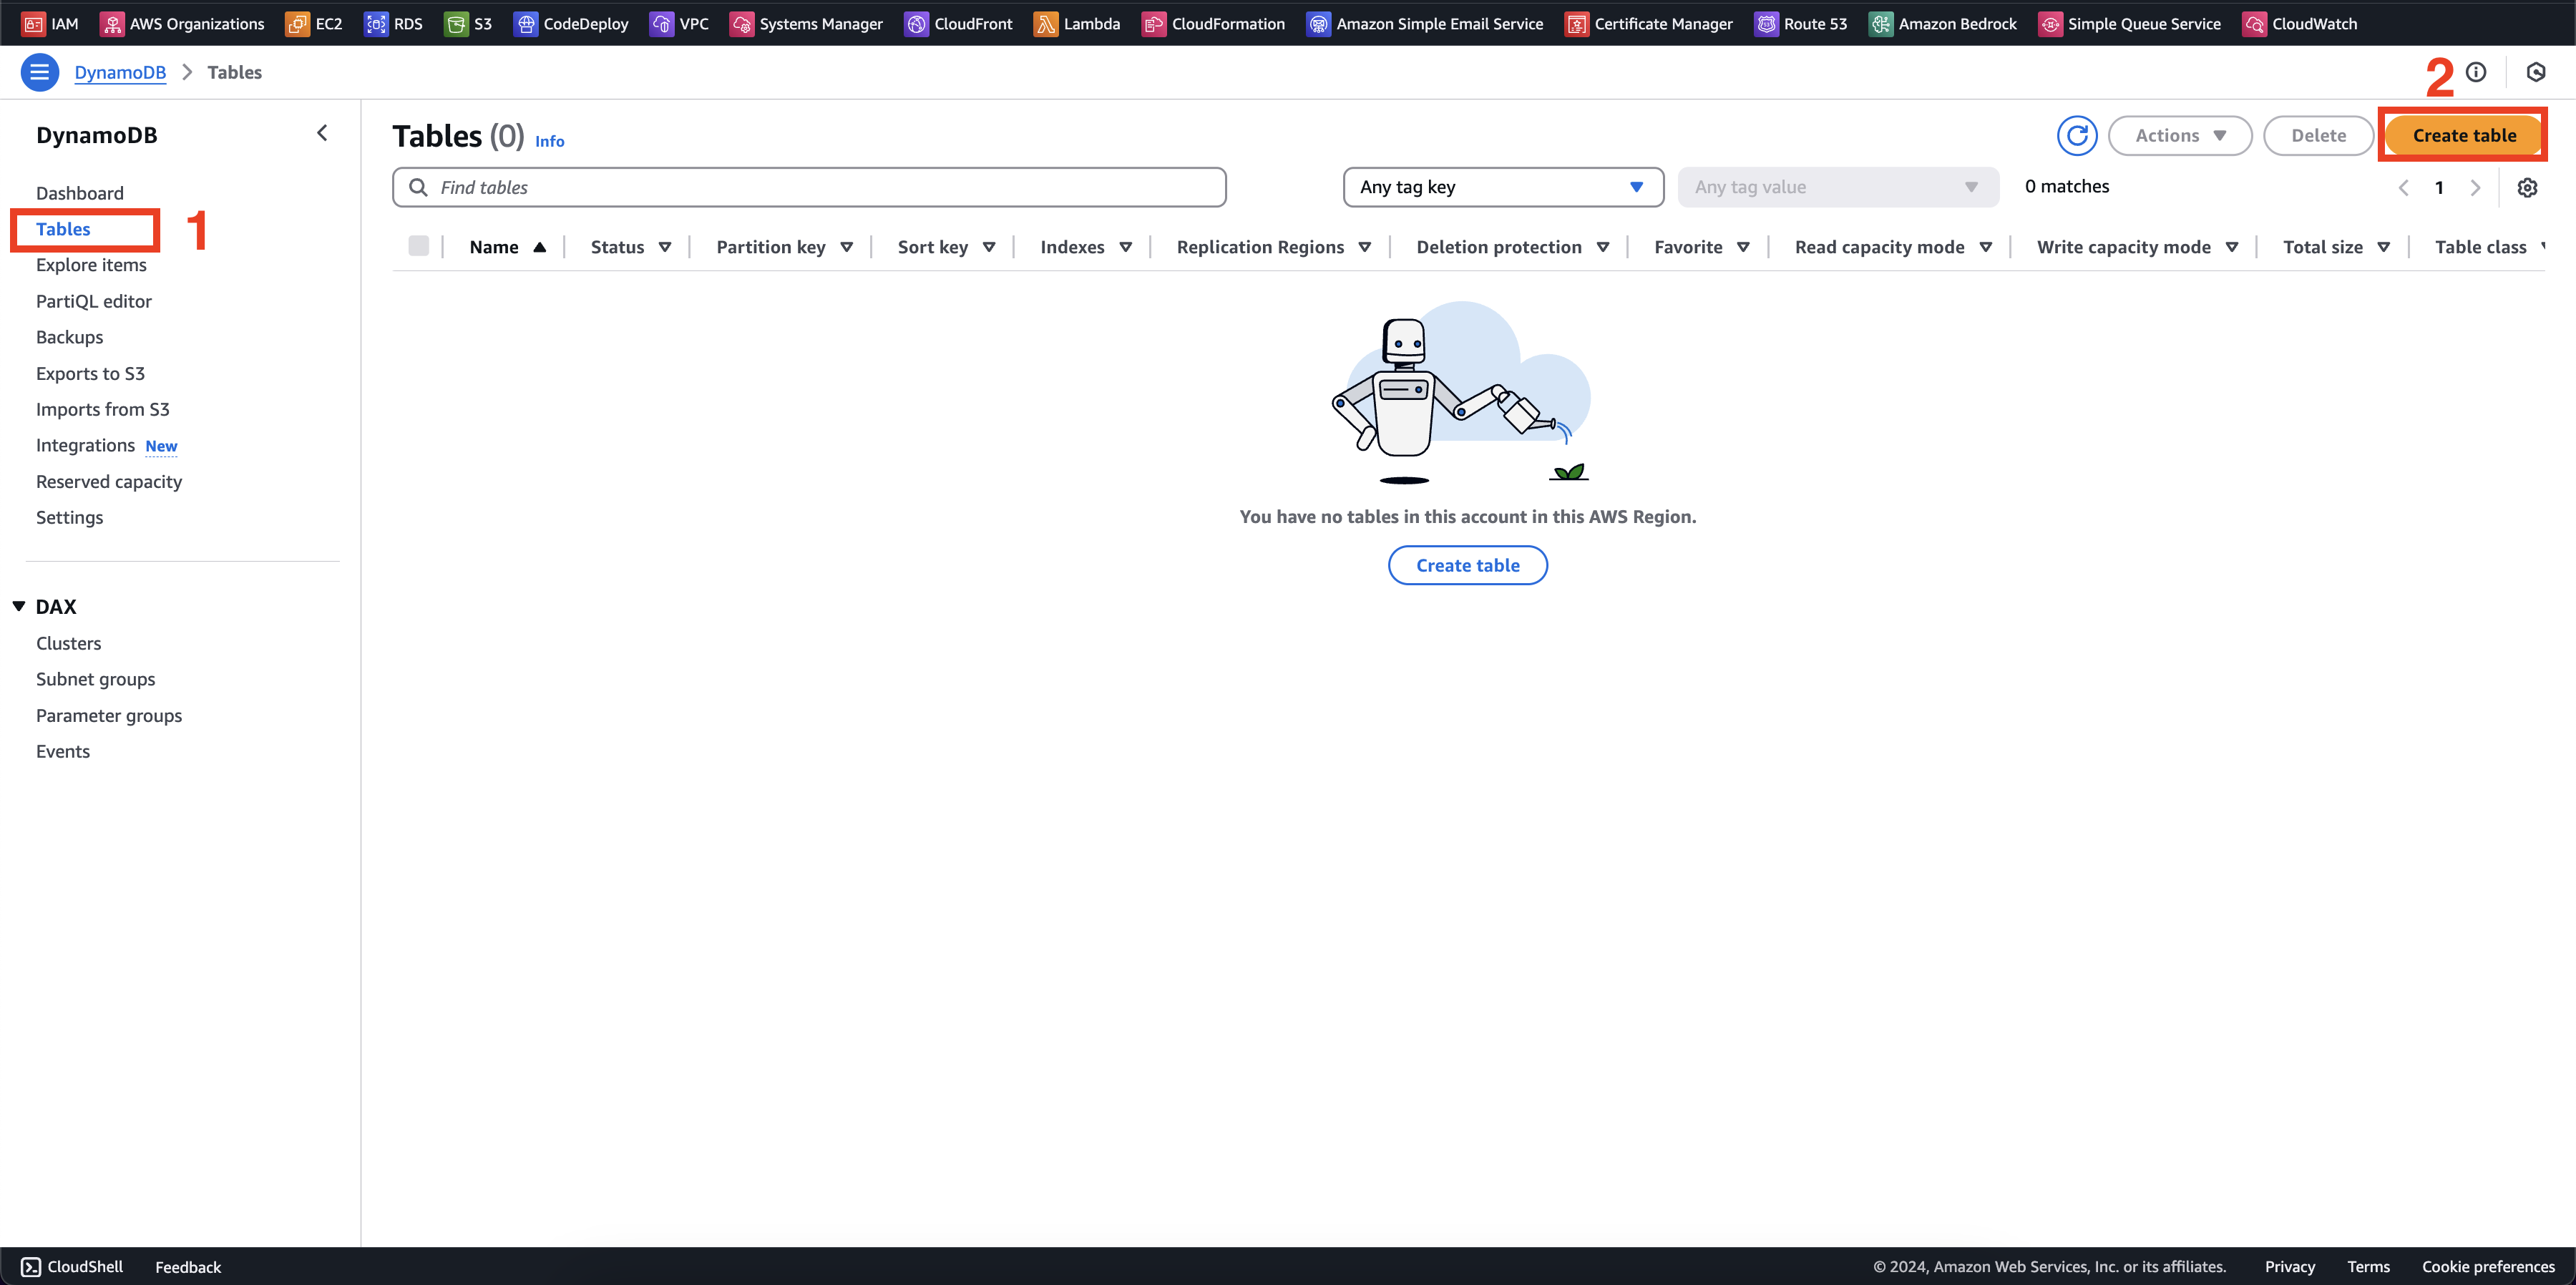Sort by Replication Regions column
Image resolution: width=2576 pixels, height=1285 pixels.
point(1273,247)
